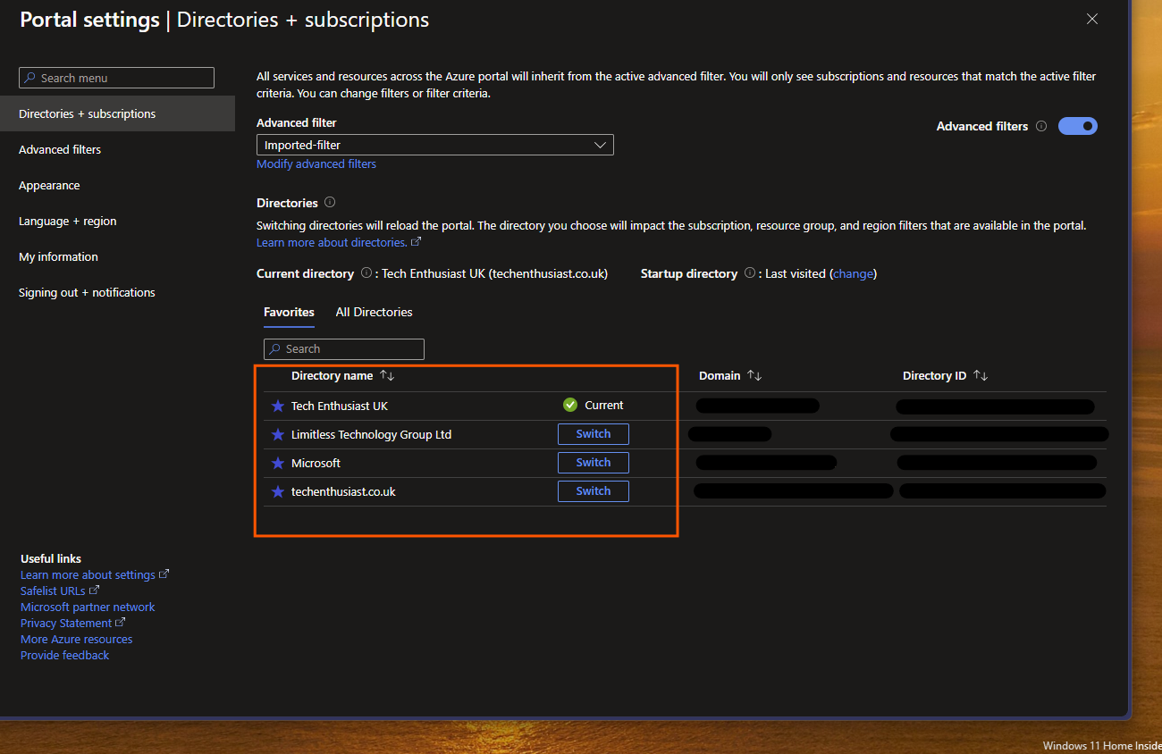Open Learn more about settings link
This screenshot has width=1162, height=754.
pyautogui.click(x=95, y=574)
